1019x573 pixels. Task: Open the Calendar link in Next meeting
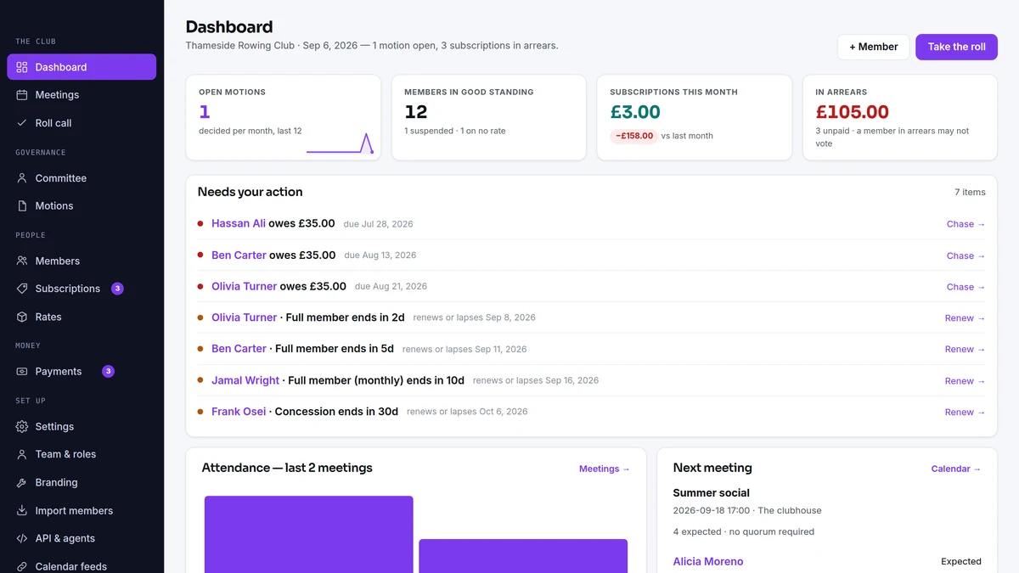click(956, 469)
